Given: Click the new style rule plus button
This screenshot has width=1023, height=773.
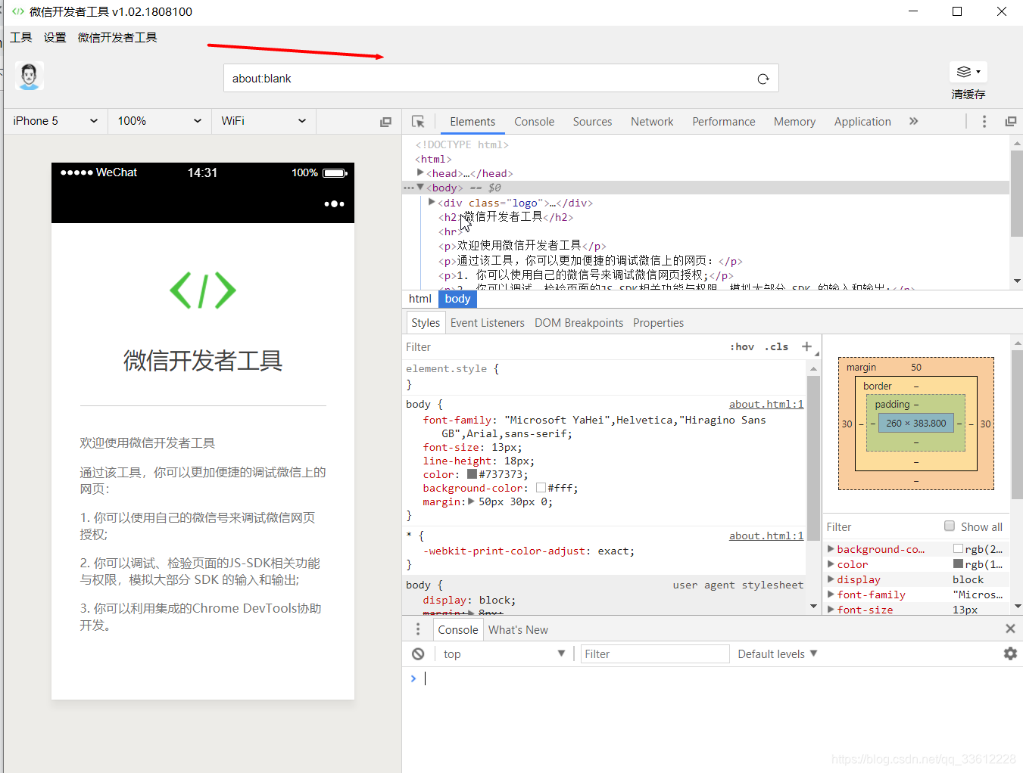Looking at the screenshot, I should (x=808, y=346).
